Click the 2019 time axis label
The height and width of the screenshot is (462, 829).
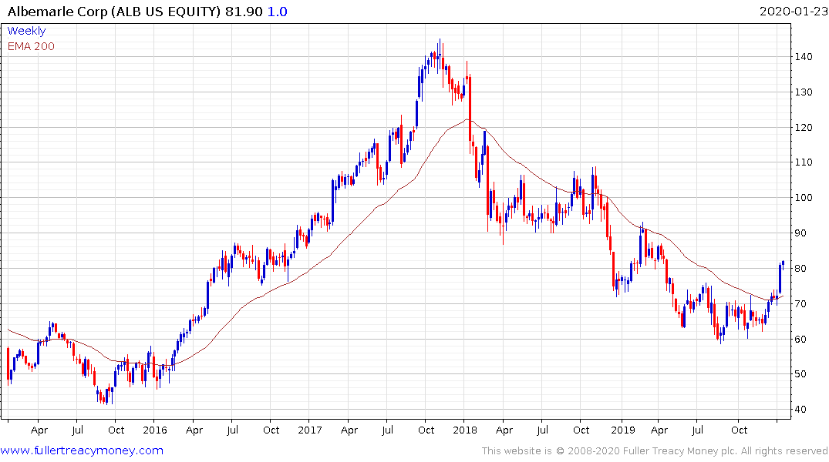(x=623, y=430)
